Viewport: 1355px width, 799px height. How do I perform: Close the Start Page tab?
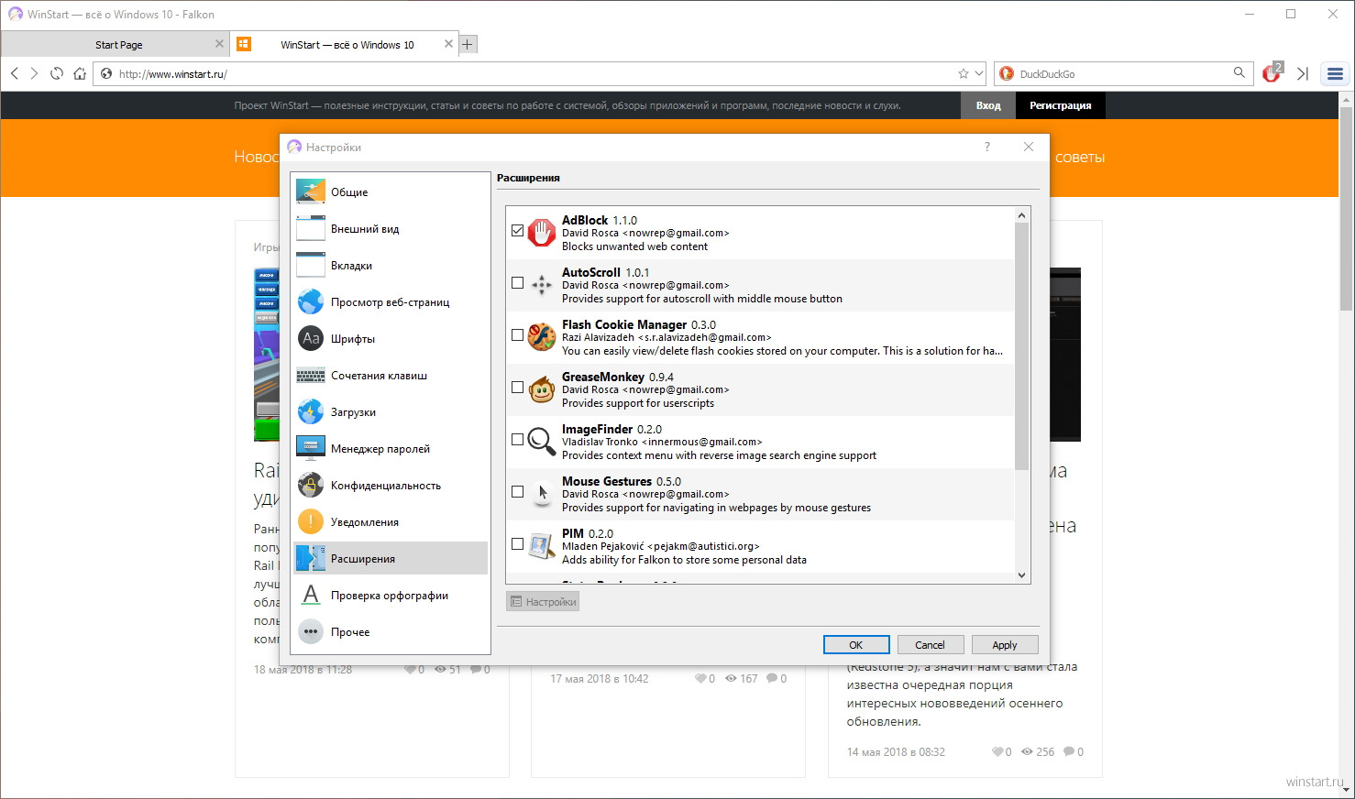(x=219, y=43)
